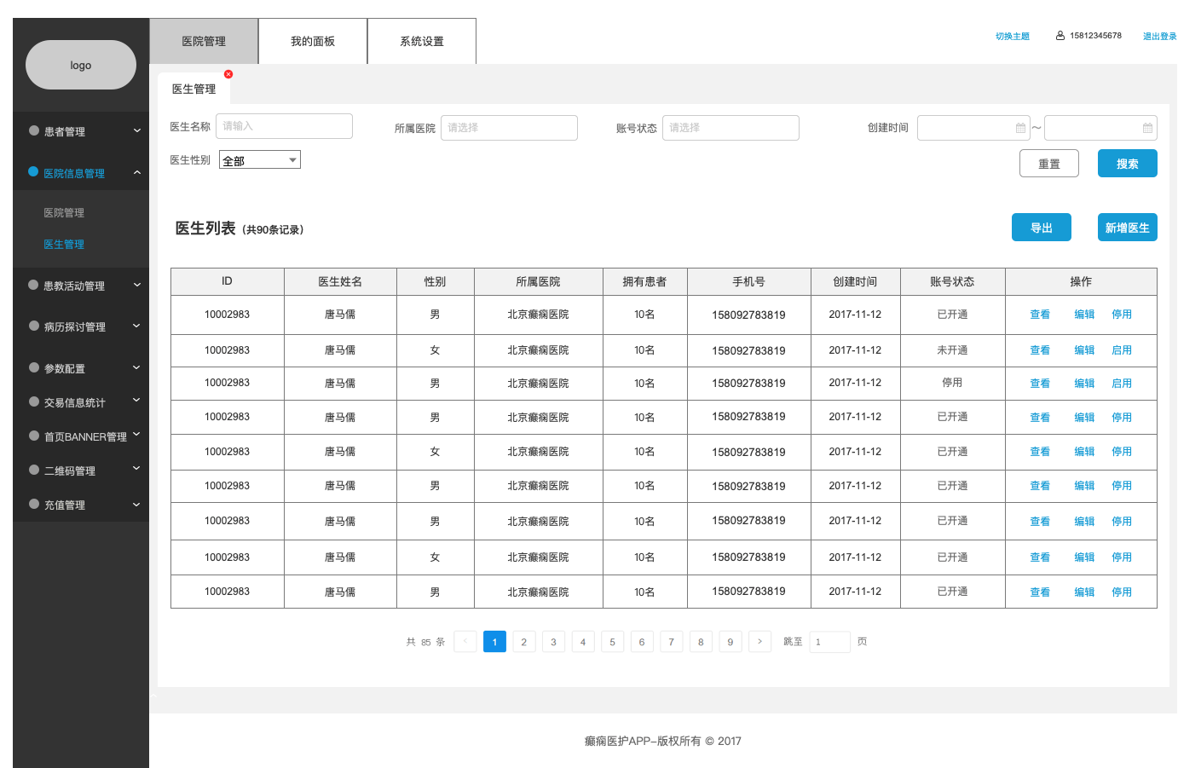Click the 医生姓名 column header
1178x768 pixels.
tap(340, 281)
